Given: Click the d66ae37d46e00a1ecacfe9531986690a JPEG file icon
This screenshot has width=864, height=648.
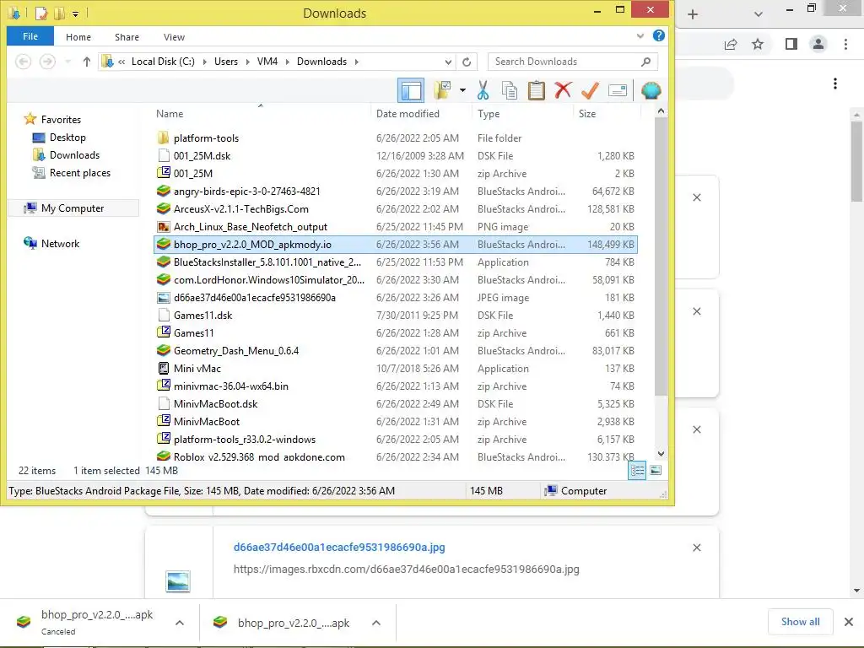Looking at the screenshot, I should pos(163,298).
